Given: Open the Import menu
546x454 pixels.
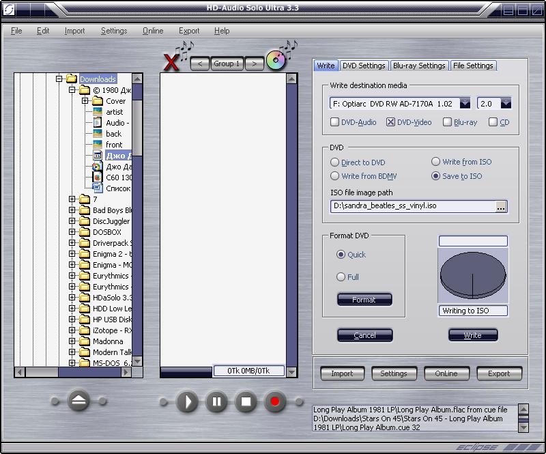Looking at the screenshot, I should 74,31.
